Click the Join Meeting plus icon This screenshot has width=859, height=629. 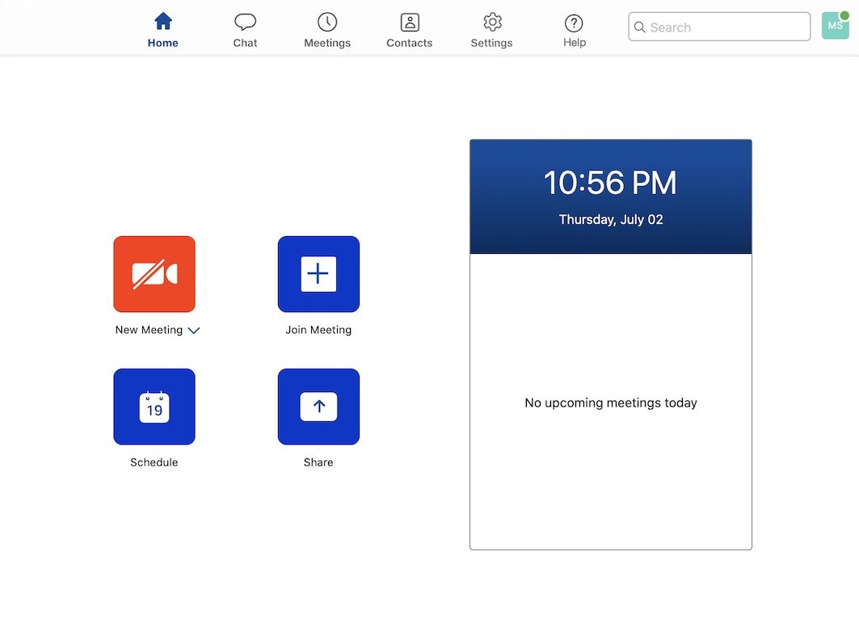click(x=318, y=274)
